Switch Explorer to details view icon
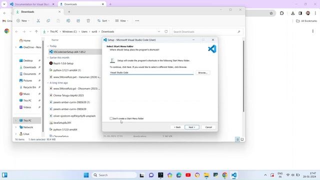 (x=237, y=139)
